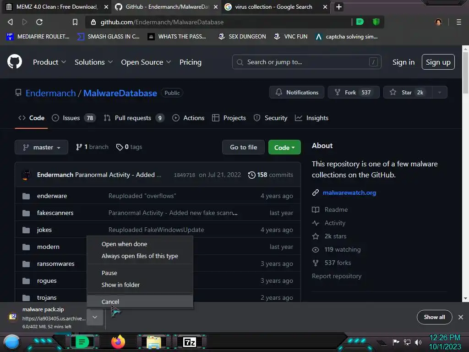Click the green taskbar chat application icon

82,342
